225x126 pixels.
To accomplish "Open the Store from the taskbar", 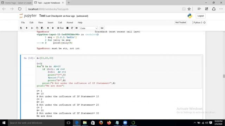I will [93, 123].
